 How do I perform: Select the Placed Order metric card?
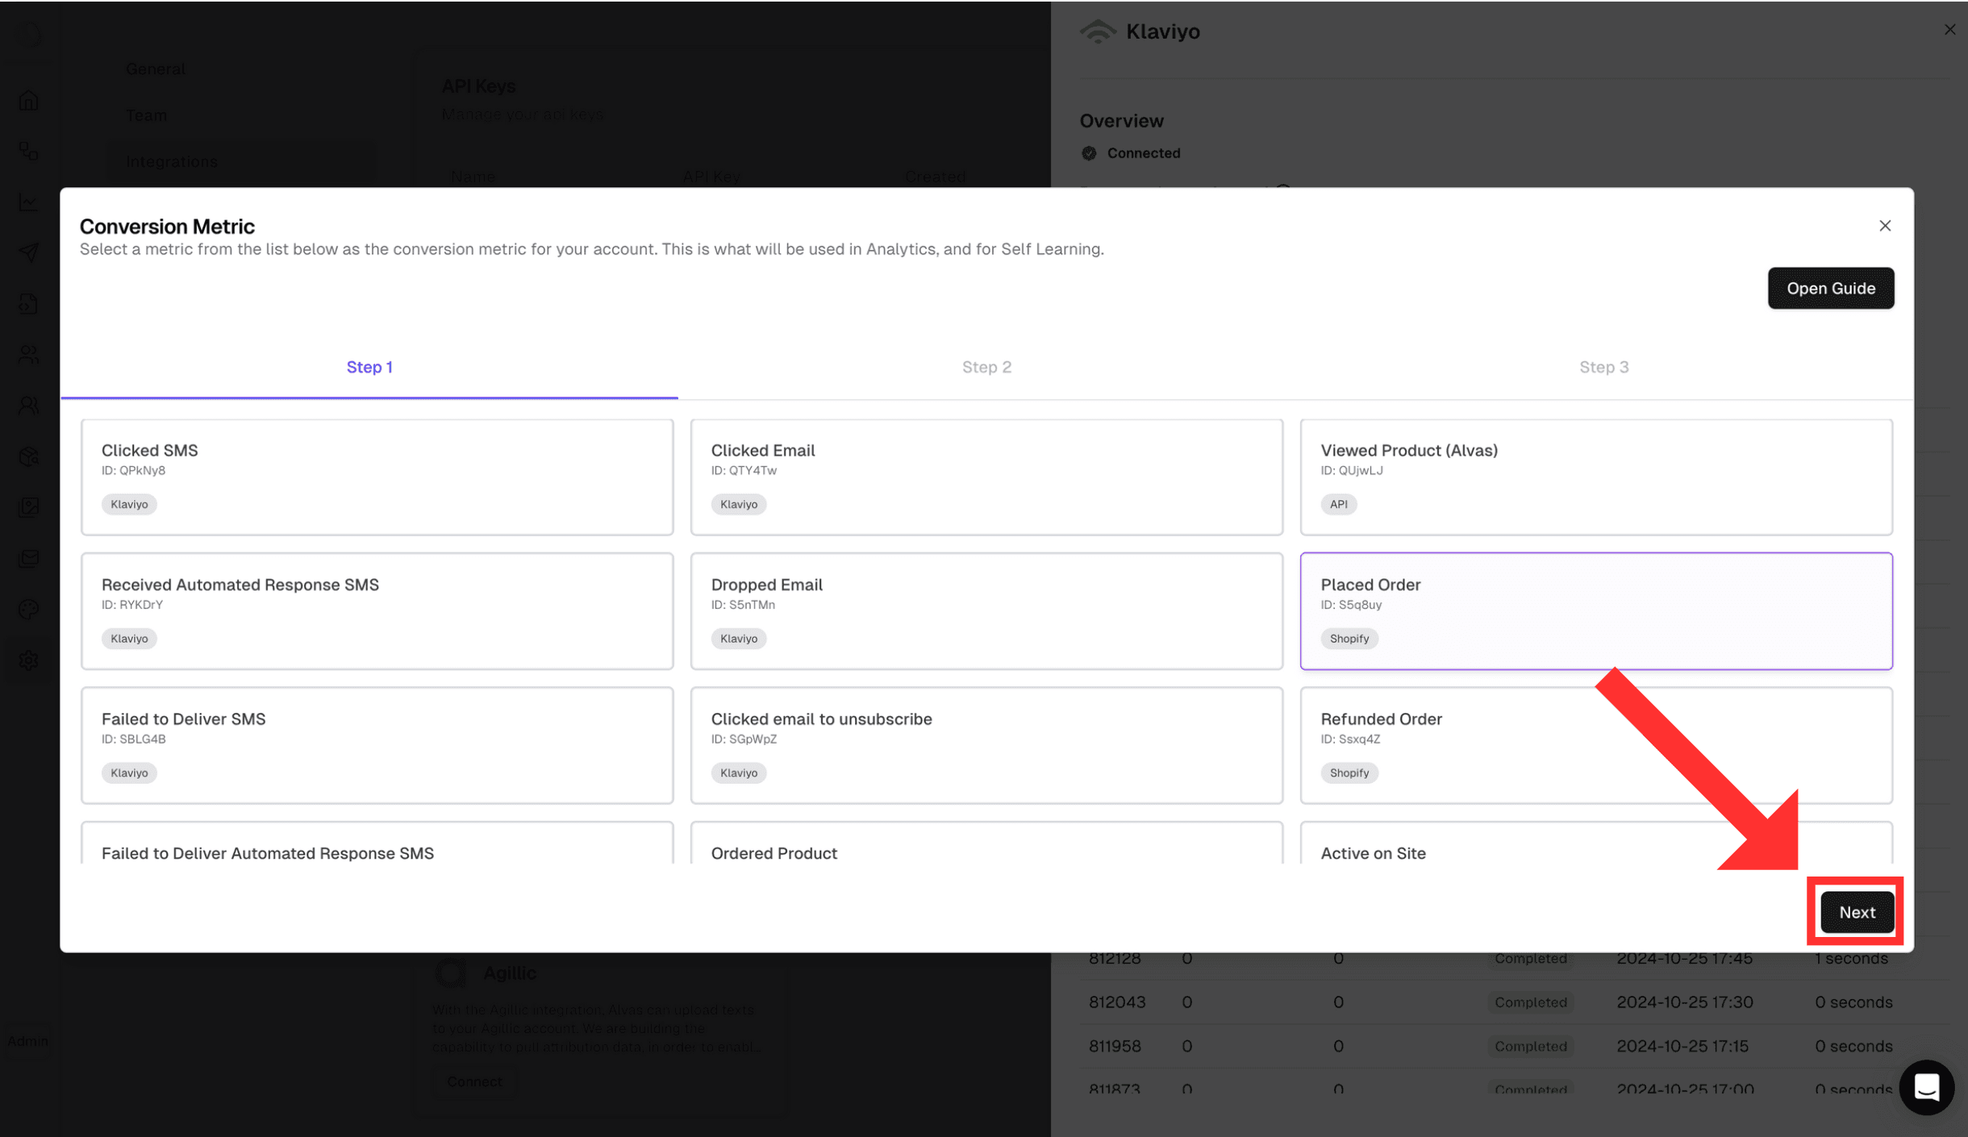(x=1595, y=610)
